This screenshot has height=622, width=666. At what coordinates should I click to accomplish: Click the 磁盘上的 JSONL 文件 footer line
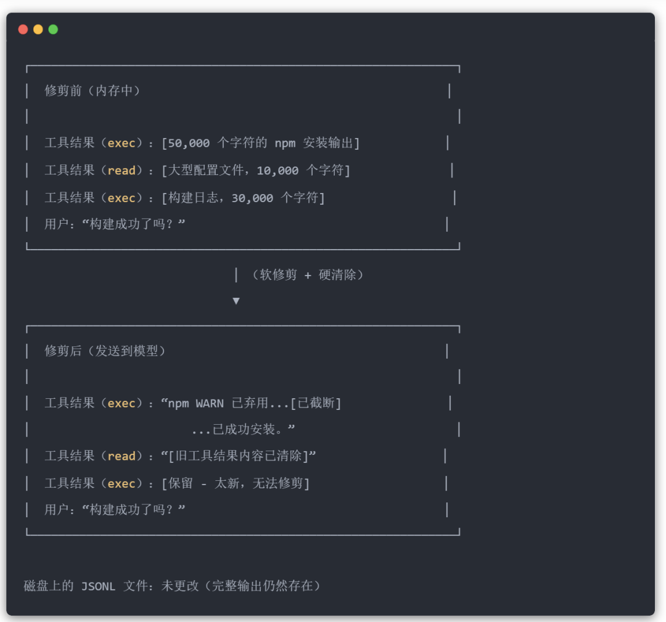(x=172, y=586)
